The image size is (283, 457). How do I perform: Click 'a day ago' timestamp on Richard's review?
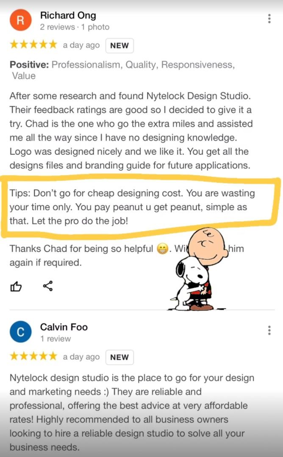(x=81, y=45)
